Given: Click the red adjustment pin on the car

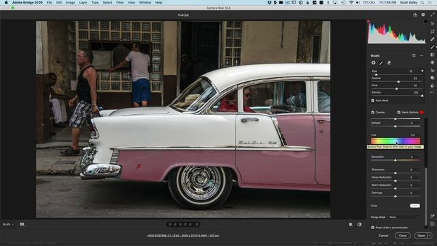Looking at the screenshot, I should pos(139,167).
